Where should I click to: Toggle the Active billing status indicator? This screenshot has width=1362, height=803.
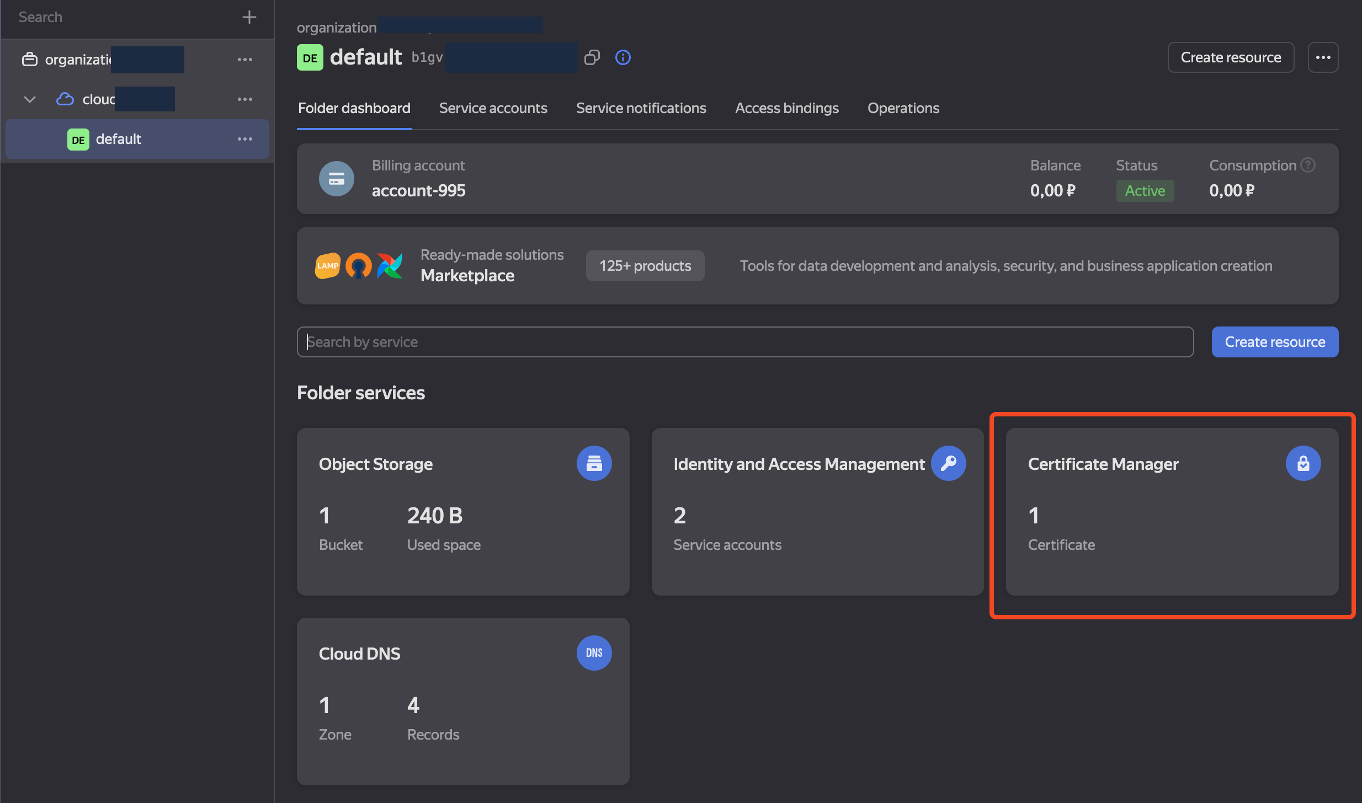(1144, 189)
